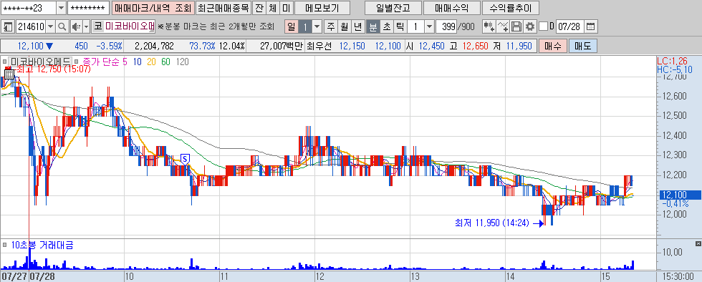Click the grid table icon on chart
Viewport: 702px width, 282px height.
[x=9, y=74]
